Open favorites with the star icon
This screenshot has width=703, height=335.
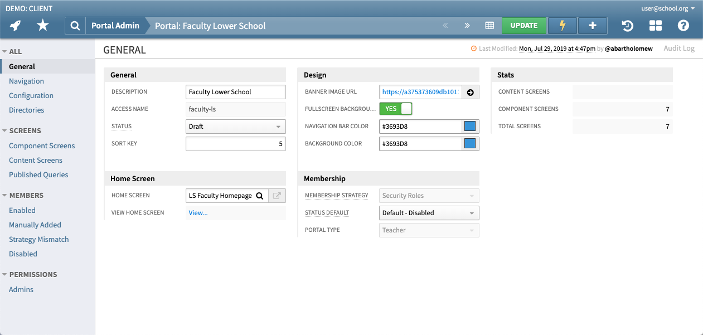pos(42,26)
